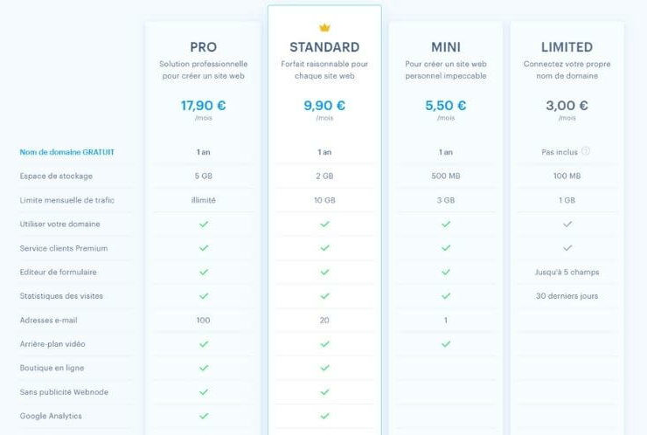Click the Jusqu'à 5 champs cell

click(567, 273)
